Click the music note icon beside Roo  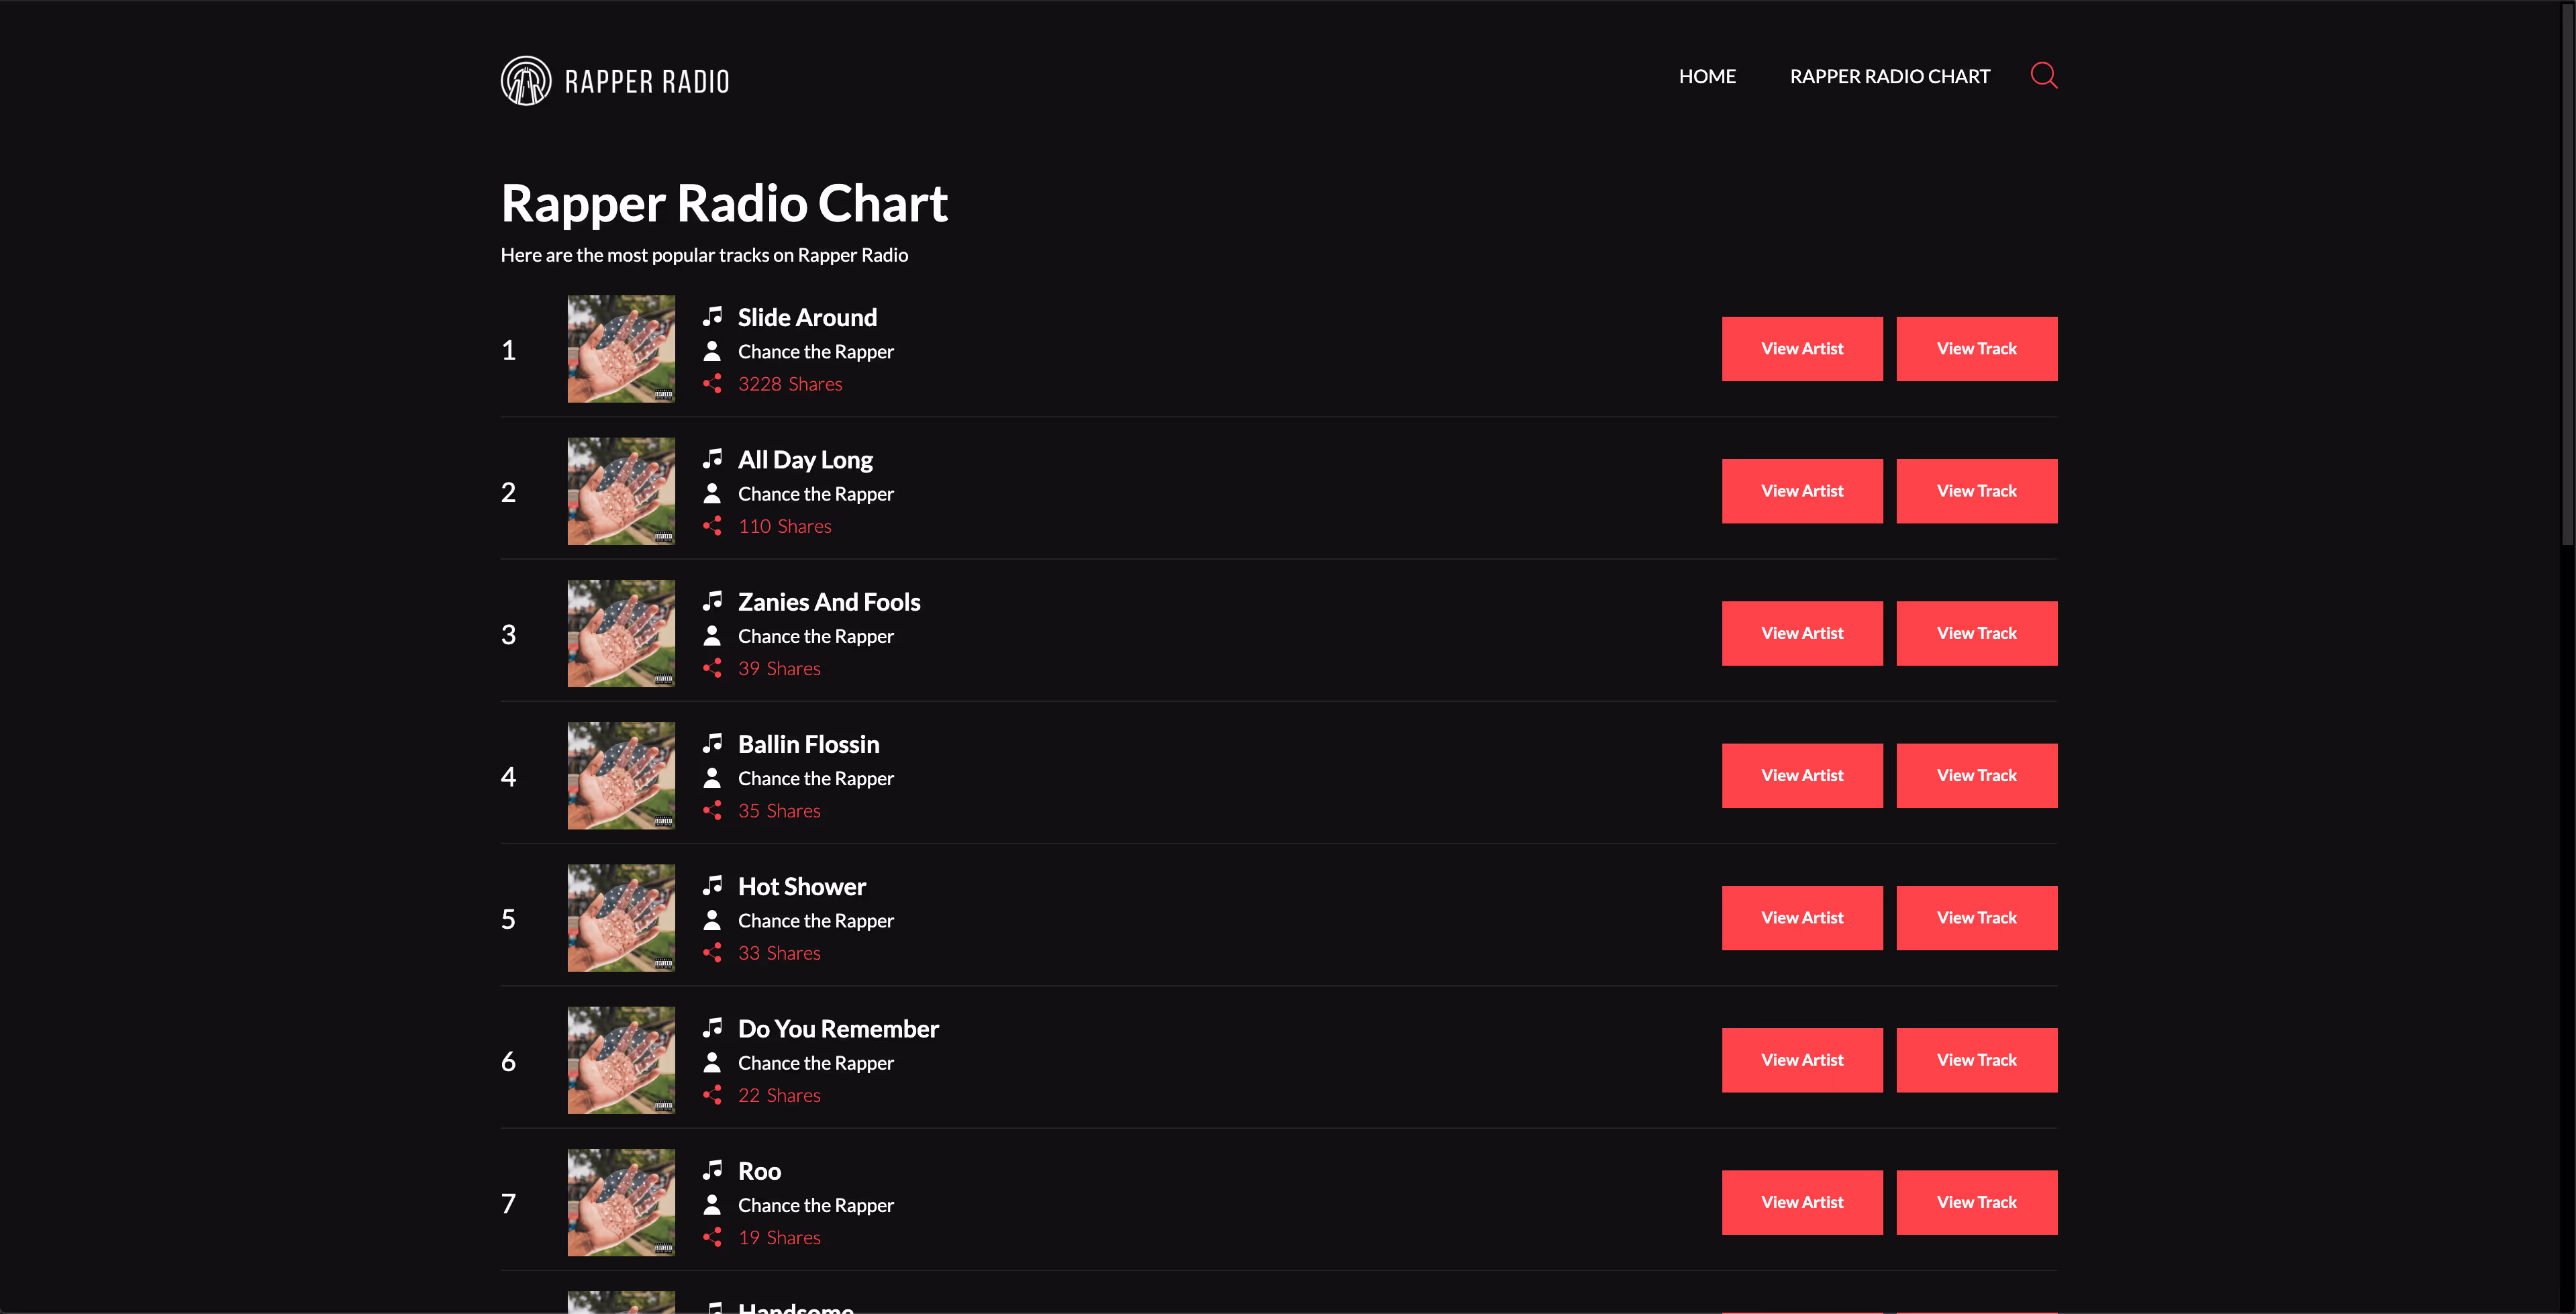[x=712, y=1170]
